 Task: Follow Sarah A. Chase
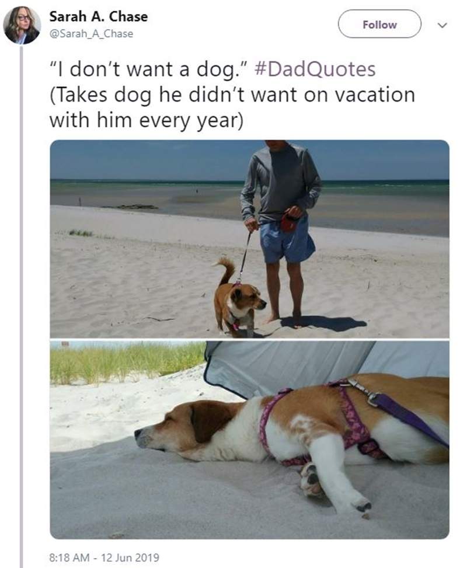point(379,24)
